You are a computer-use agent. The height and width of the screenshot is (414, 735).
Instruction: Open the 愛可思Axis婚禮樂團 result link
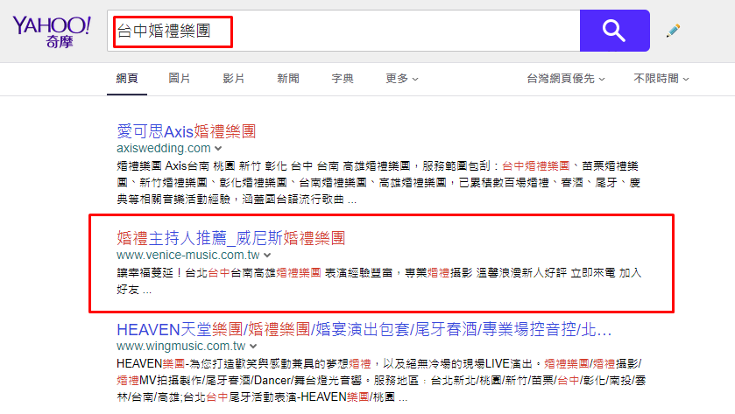[x=186, y=131]
